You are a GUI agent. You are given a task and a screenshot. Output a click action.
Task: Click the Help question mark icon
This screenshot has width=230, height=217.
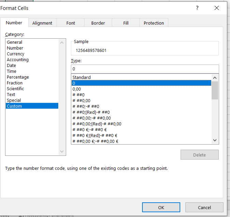click(x=197, y=8)
